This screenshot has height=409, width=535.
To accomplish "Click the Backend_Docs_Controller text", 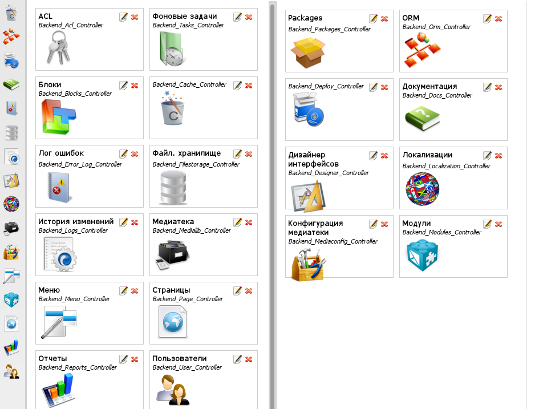I will (437, 95).
